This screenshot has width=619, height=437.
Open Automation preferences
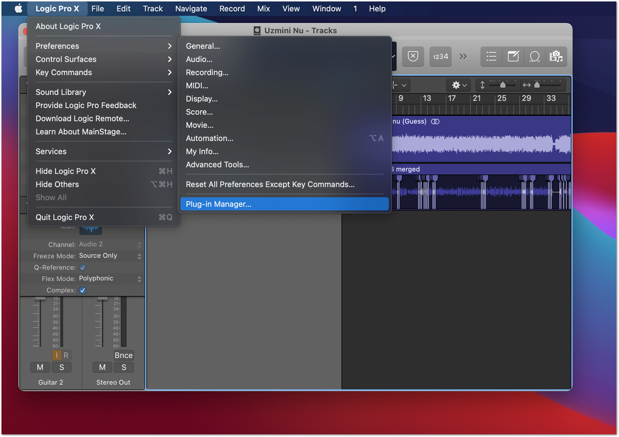pyautogui.click(x=285, y=138)
